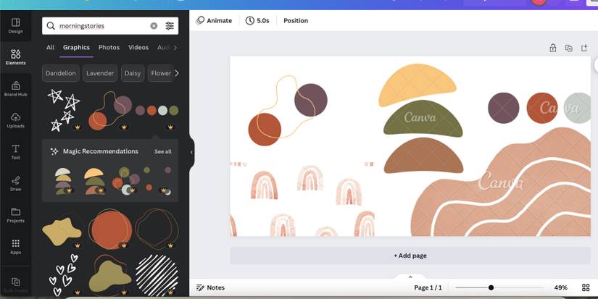Image resolution: width=598 pixels, height=299 pixels.
Task: Click the + Add page button
Action: (x=410, y=256)
